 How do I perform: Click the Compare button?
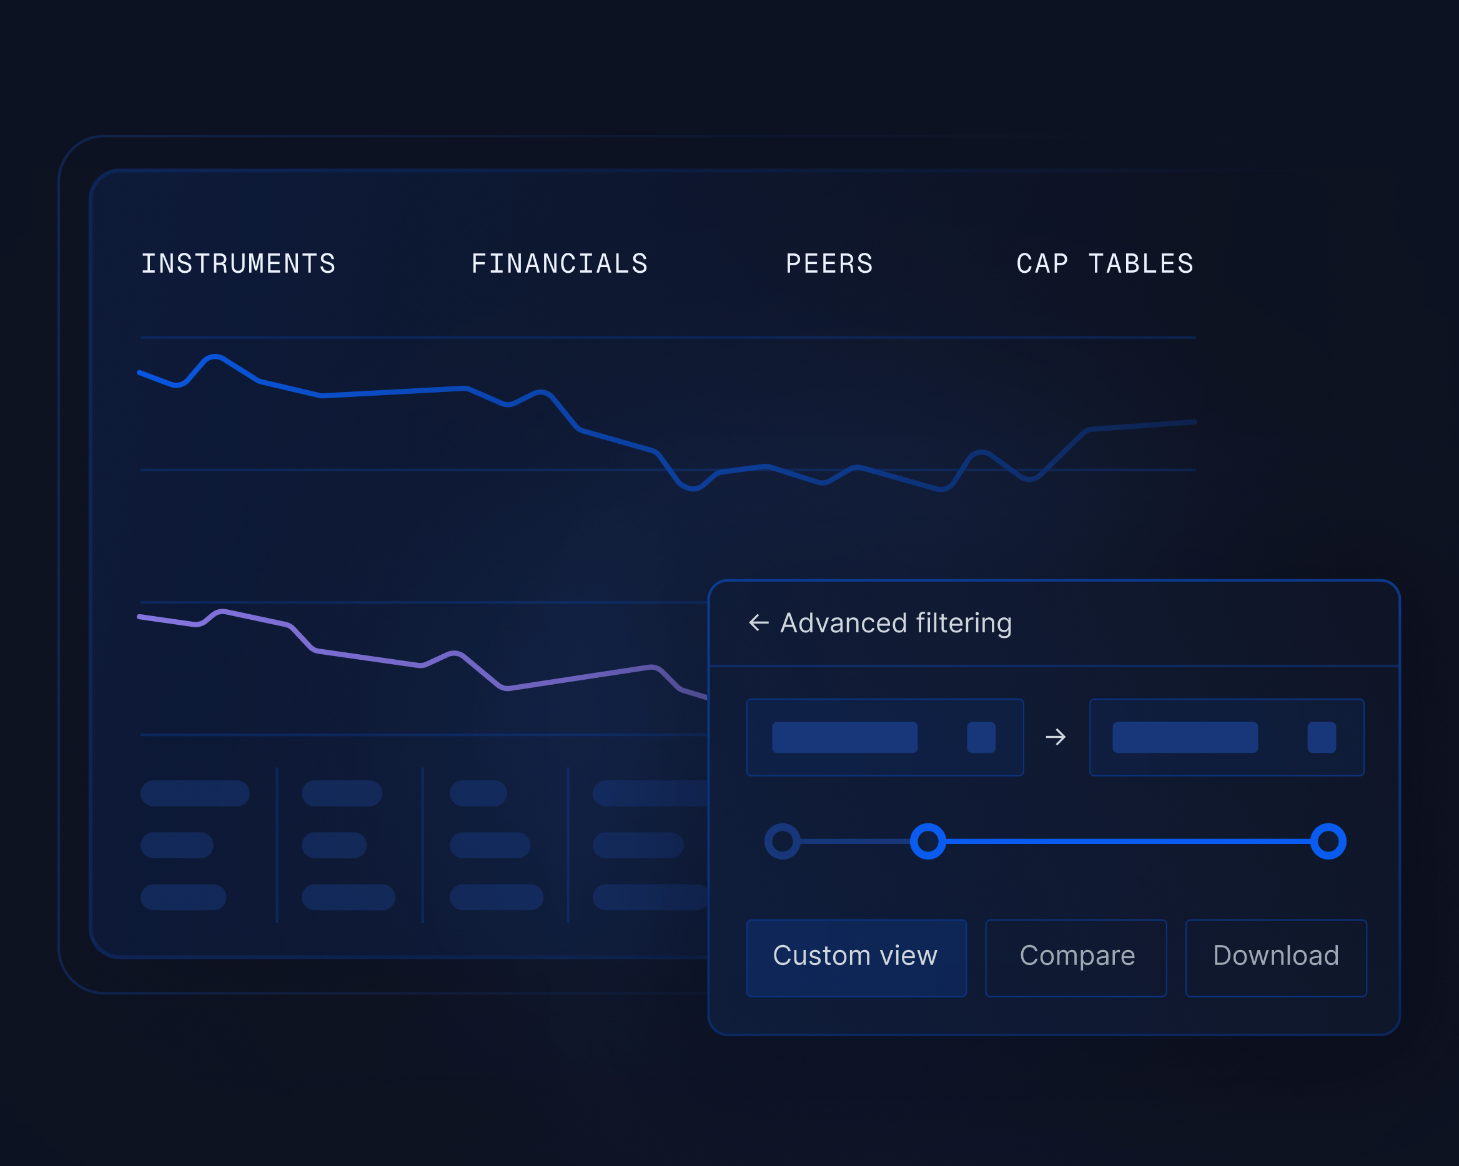pyautogui.click(x=1076, y=958)
